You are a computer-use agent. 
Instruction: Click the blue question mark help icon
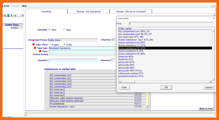22,15
